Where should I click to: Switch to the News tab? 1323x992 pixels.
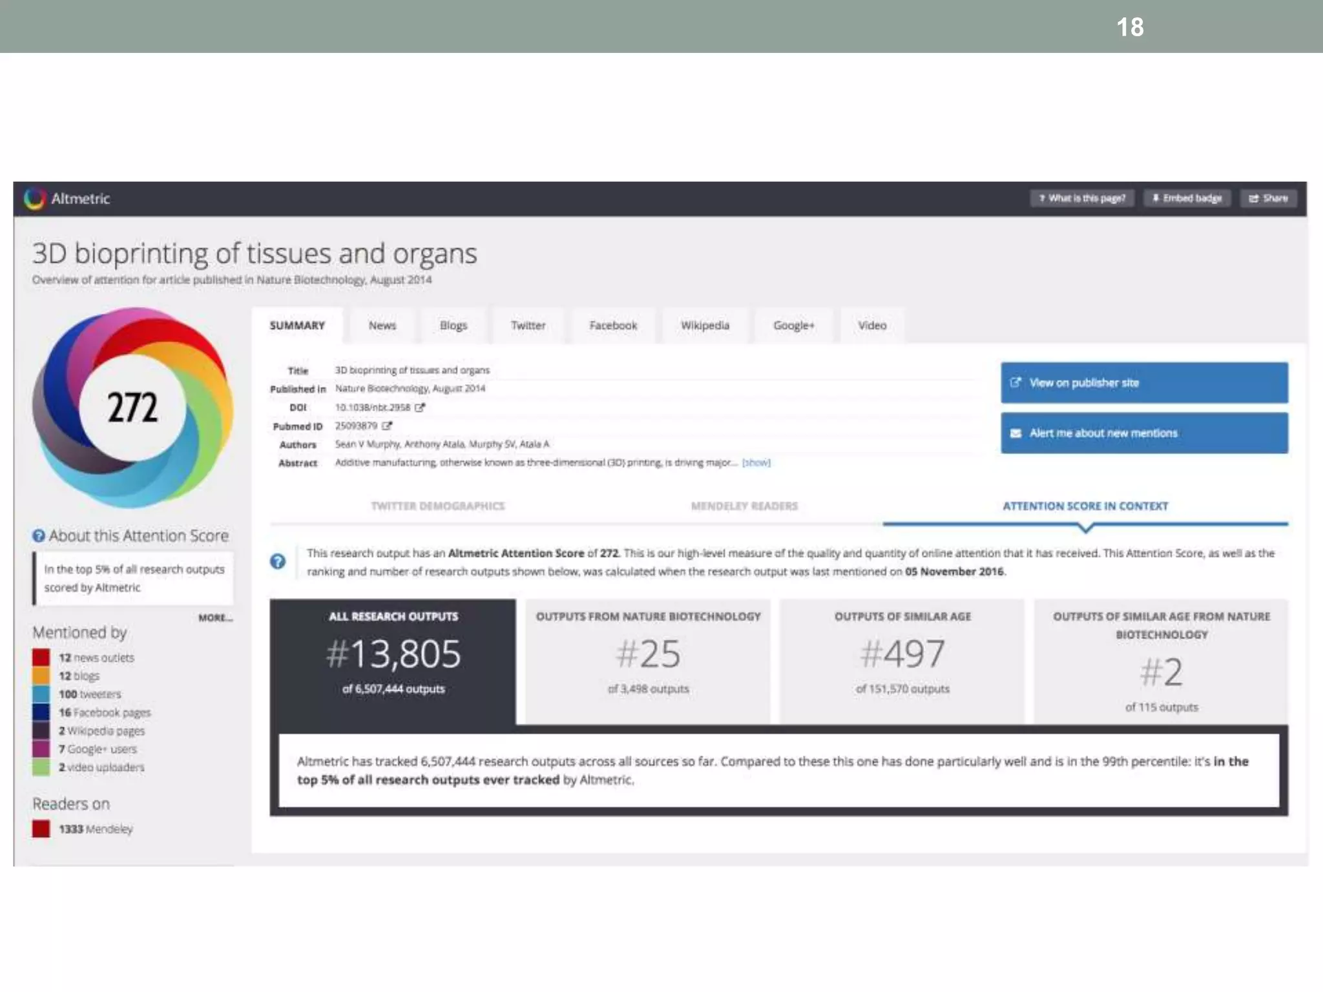[382, 325]
